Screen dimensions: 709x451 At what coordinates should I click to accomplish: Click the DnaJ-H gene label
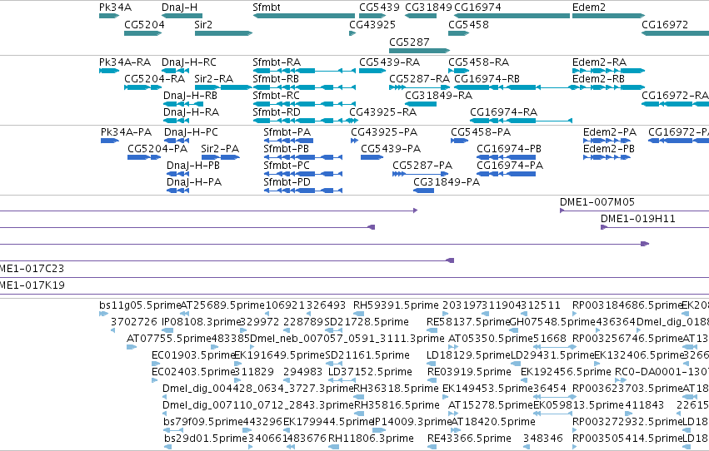click(x=179, y=7)
